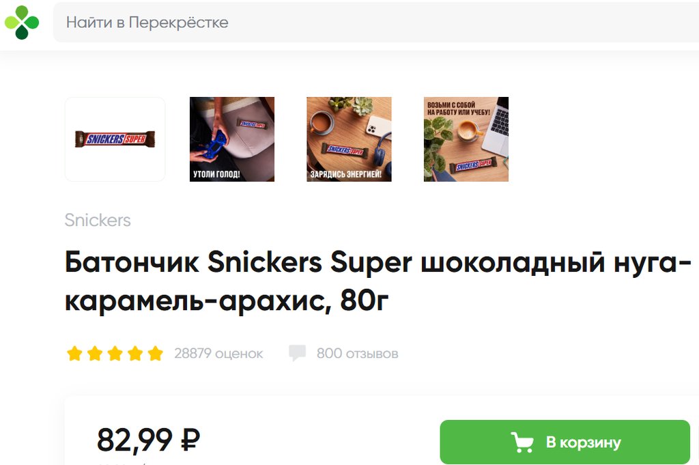Click the Perekrestok clover logo
Image resolution: width=699 pixels, height=465 pixels.
point(22,23)
